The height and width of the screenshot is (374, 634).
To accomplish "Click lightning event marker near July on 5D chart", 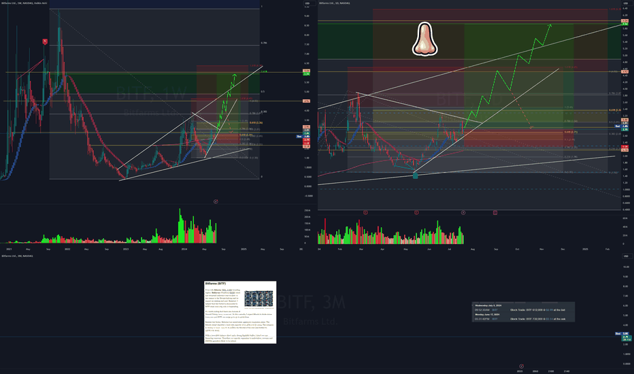I will [463, 212].
